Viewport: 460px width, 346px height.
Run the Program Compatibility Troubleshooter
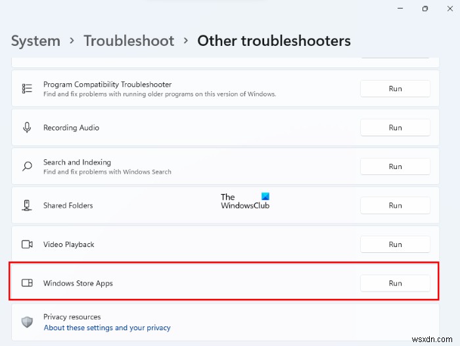(x=395, y=88)
